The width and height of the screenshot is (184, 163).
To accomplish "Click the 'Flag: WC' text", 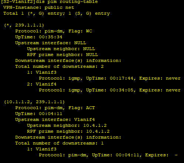I will pyautogui.click(x=80, y=31).
